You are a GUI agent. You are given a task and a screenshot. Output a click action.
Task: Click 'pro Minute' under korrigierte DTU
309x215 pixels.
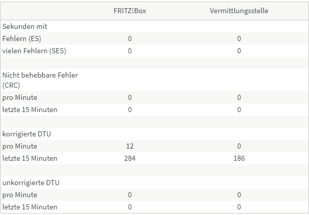coord(20,146)
